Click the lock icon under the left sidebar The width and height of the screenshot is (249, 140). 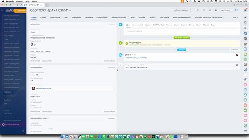coord(23,131)
